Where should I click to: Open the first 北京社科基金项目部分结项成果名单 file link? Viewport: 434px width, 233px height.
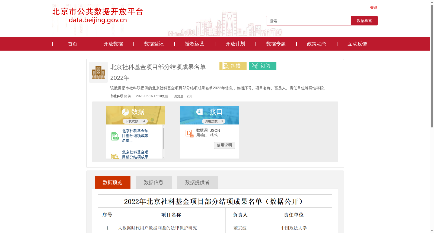(x=135, y=136)
